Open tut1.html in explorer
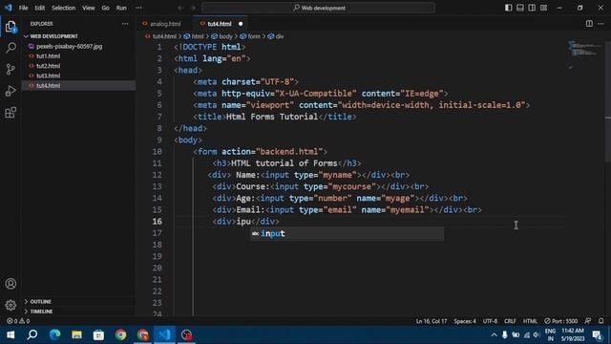 point(49,55)
